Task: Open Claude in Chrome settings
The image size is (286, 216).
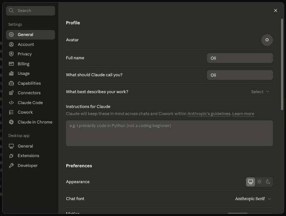Action: point(30,122)
